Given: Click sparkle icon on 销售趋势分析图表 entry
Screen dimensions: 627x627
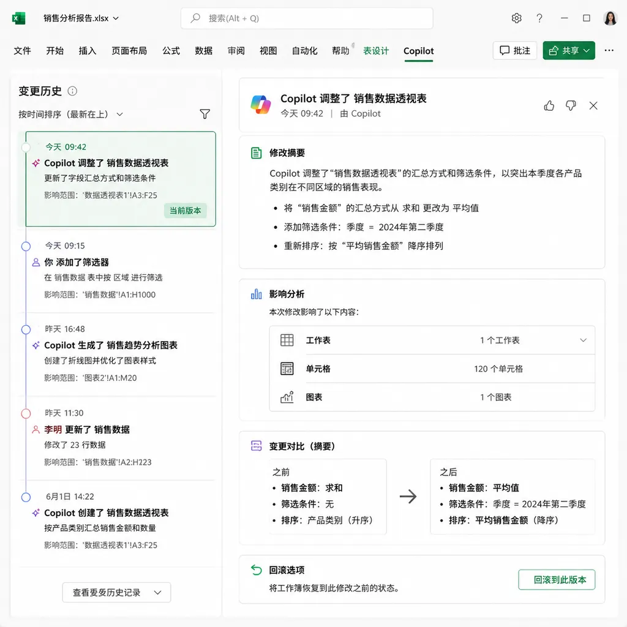Looking at the screenshot, I should [x=36, y=345].
